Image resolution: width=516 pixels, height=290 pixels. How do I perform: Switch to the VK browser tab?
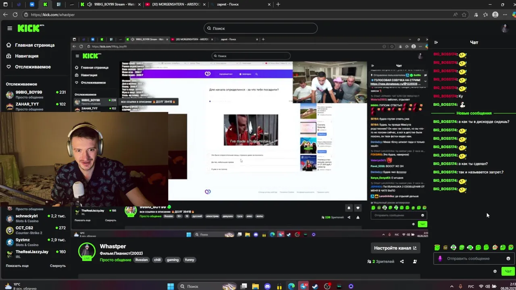(32, 4)
